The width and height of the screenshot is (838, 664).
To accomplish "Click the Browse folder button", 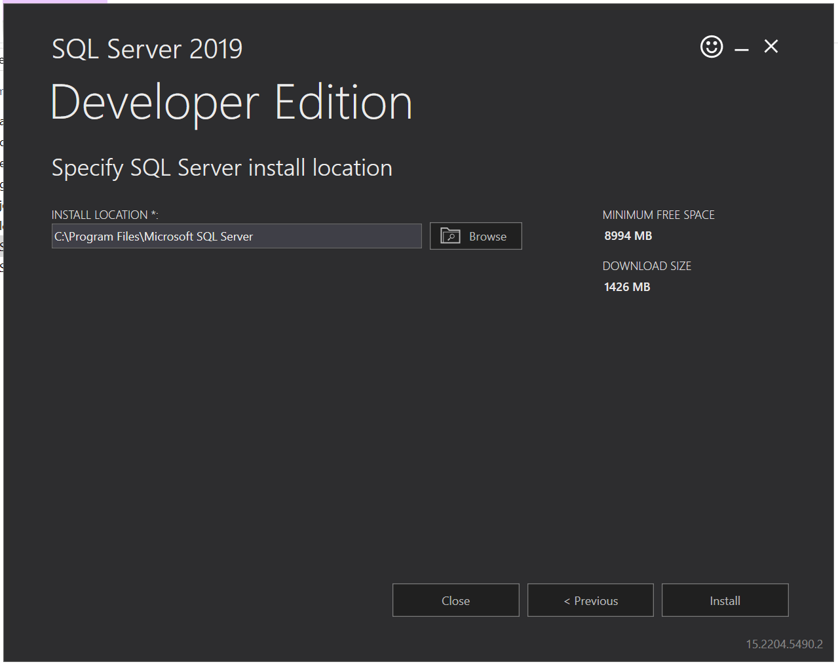I will click(x=476, y=236).
